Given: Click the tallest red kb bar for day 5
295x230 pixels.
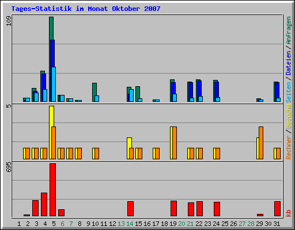Looking at the screenshot, I should pyautogui.click(x=52, y=190).
